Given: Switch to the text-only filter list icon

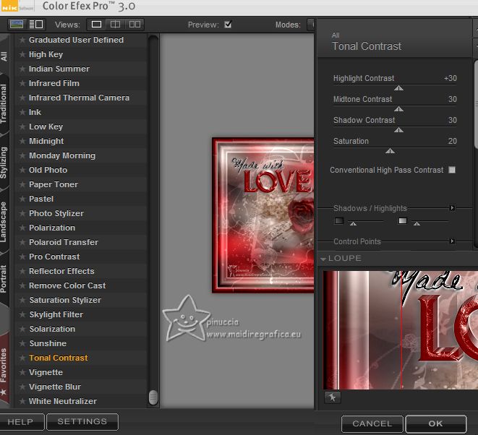Looking at the screenshot, I should pos(35,25).
